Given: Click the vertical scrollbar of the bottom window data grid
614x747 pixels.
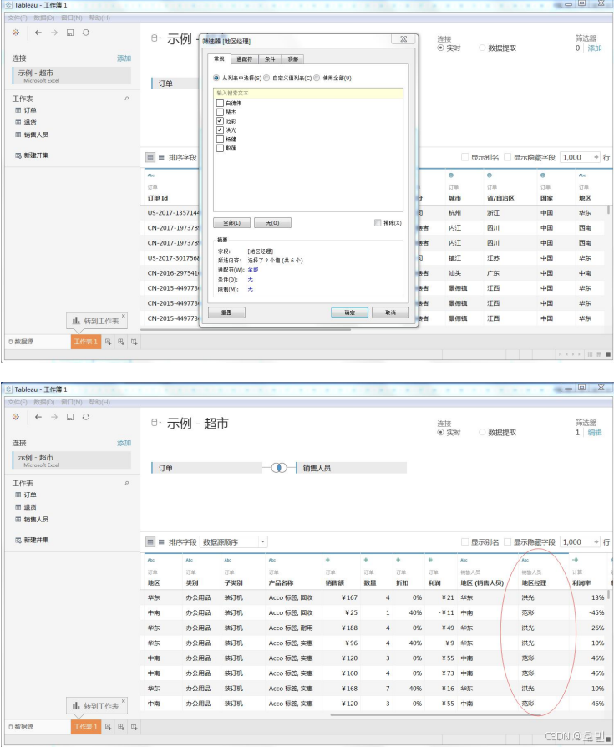Looking at the screenshot, I should [609, 595].
